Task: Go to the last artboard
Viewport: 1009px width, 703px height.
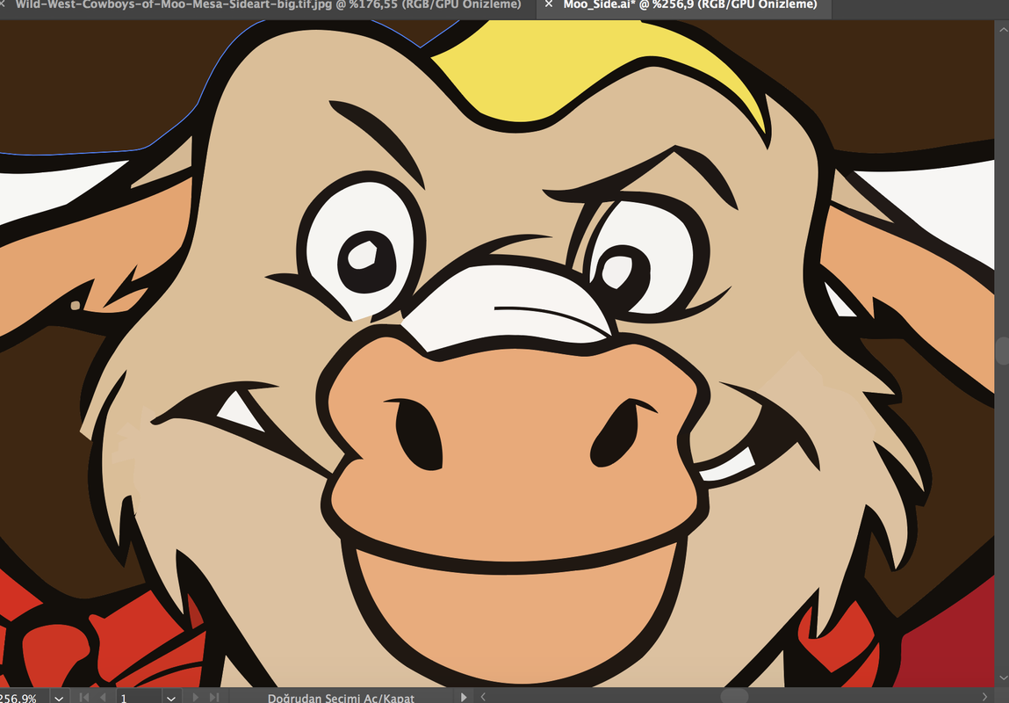Action: (x=214, y=697)
